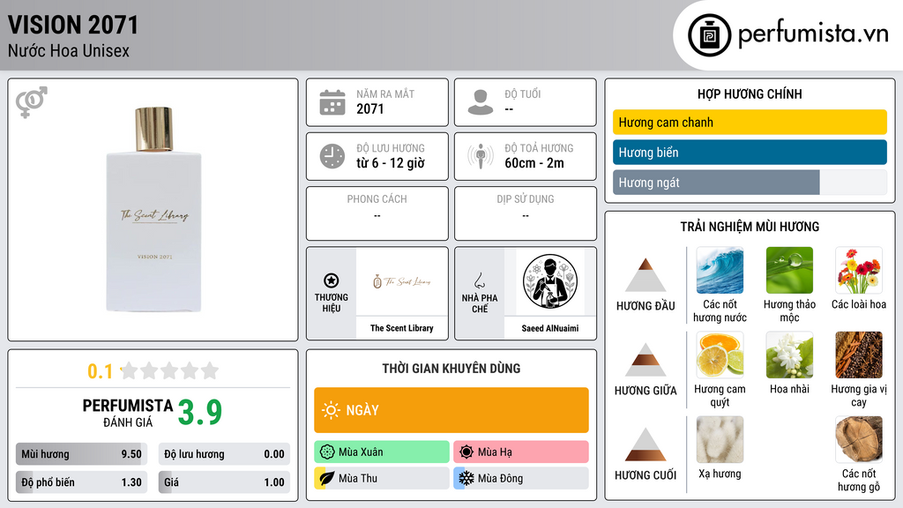903x508 pixels.
Task: Click the green 3.9 Perfumista rating
Action: pyautogui.click(x=200, y=412)
